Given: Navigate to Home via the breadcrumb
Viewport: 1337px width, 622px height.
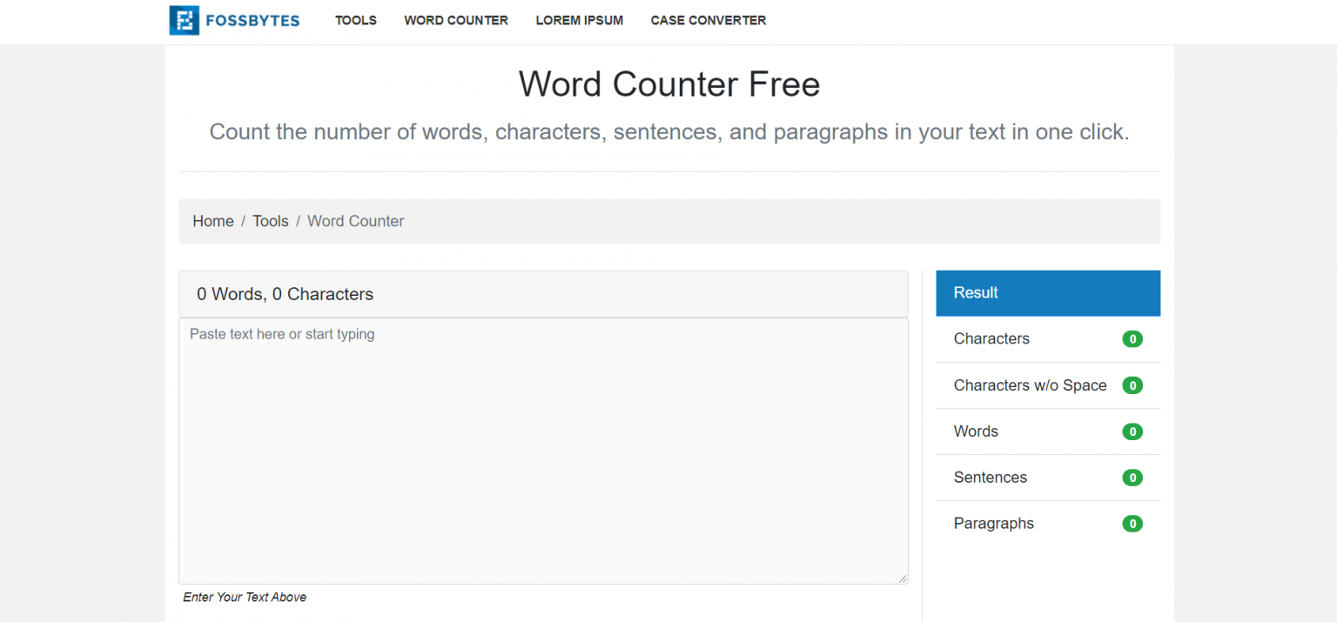Looking at the screenshot, I should (213, 221).
